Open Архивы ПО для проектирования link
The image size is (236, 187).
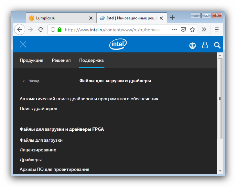(x=54, y=170)
